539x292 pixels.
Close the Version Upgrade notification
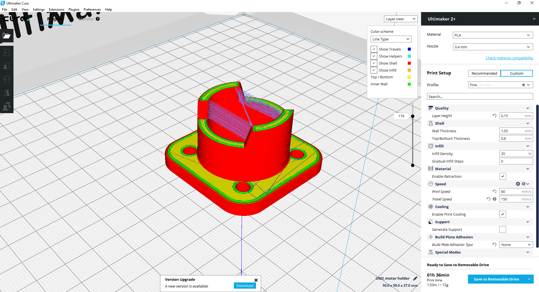256,280
